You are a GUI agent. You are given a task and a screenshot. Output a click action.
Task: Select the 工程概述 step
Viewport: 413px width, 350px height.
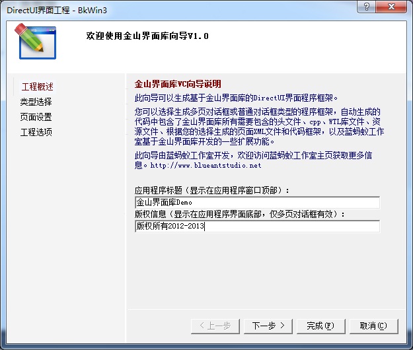click(37, 87)
